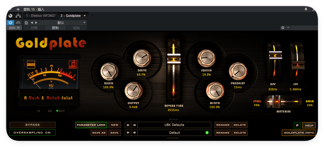Click DELETE for the UBK Defaults bank

pyautogui.click(x=240, y=125)
